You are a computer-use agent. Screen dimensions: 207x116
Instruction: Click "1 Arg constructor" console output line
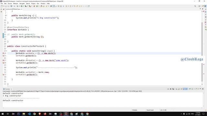(x=12, y=96)
